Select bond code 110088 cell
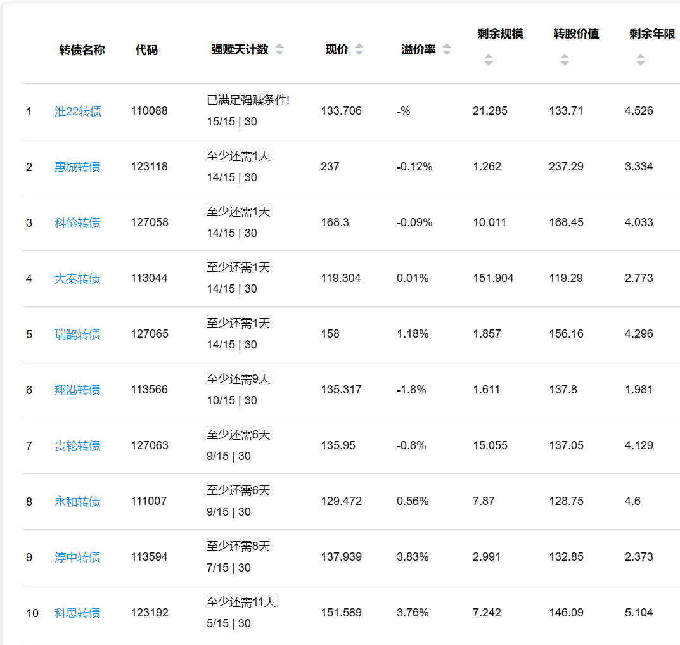Image resolution: width=680 pixels, height=645 pixels. [150, 112]
